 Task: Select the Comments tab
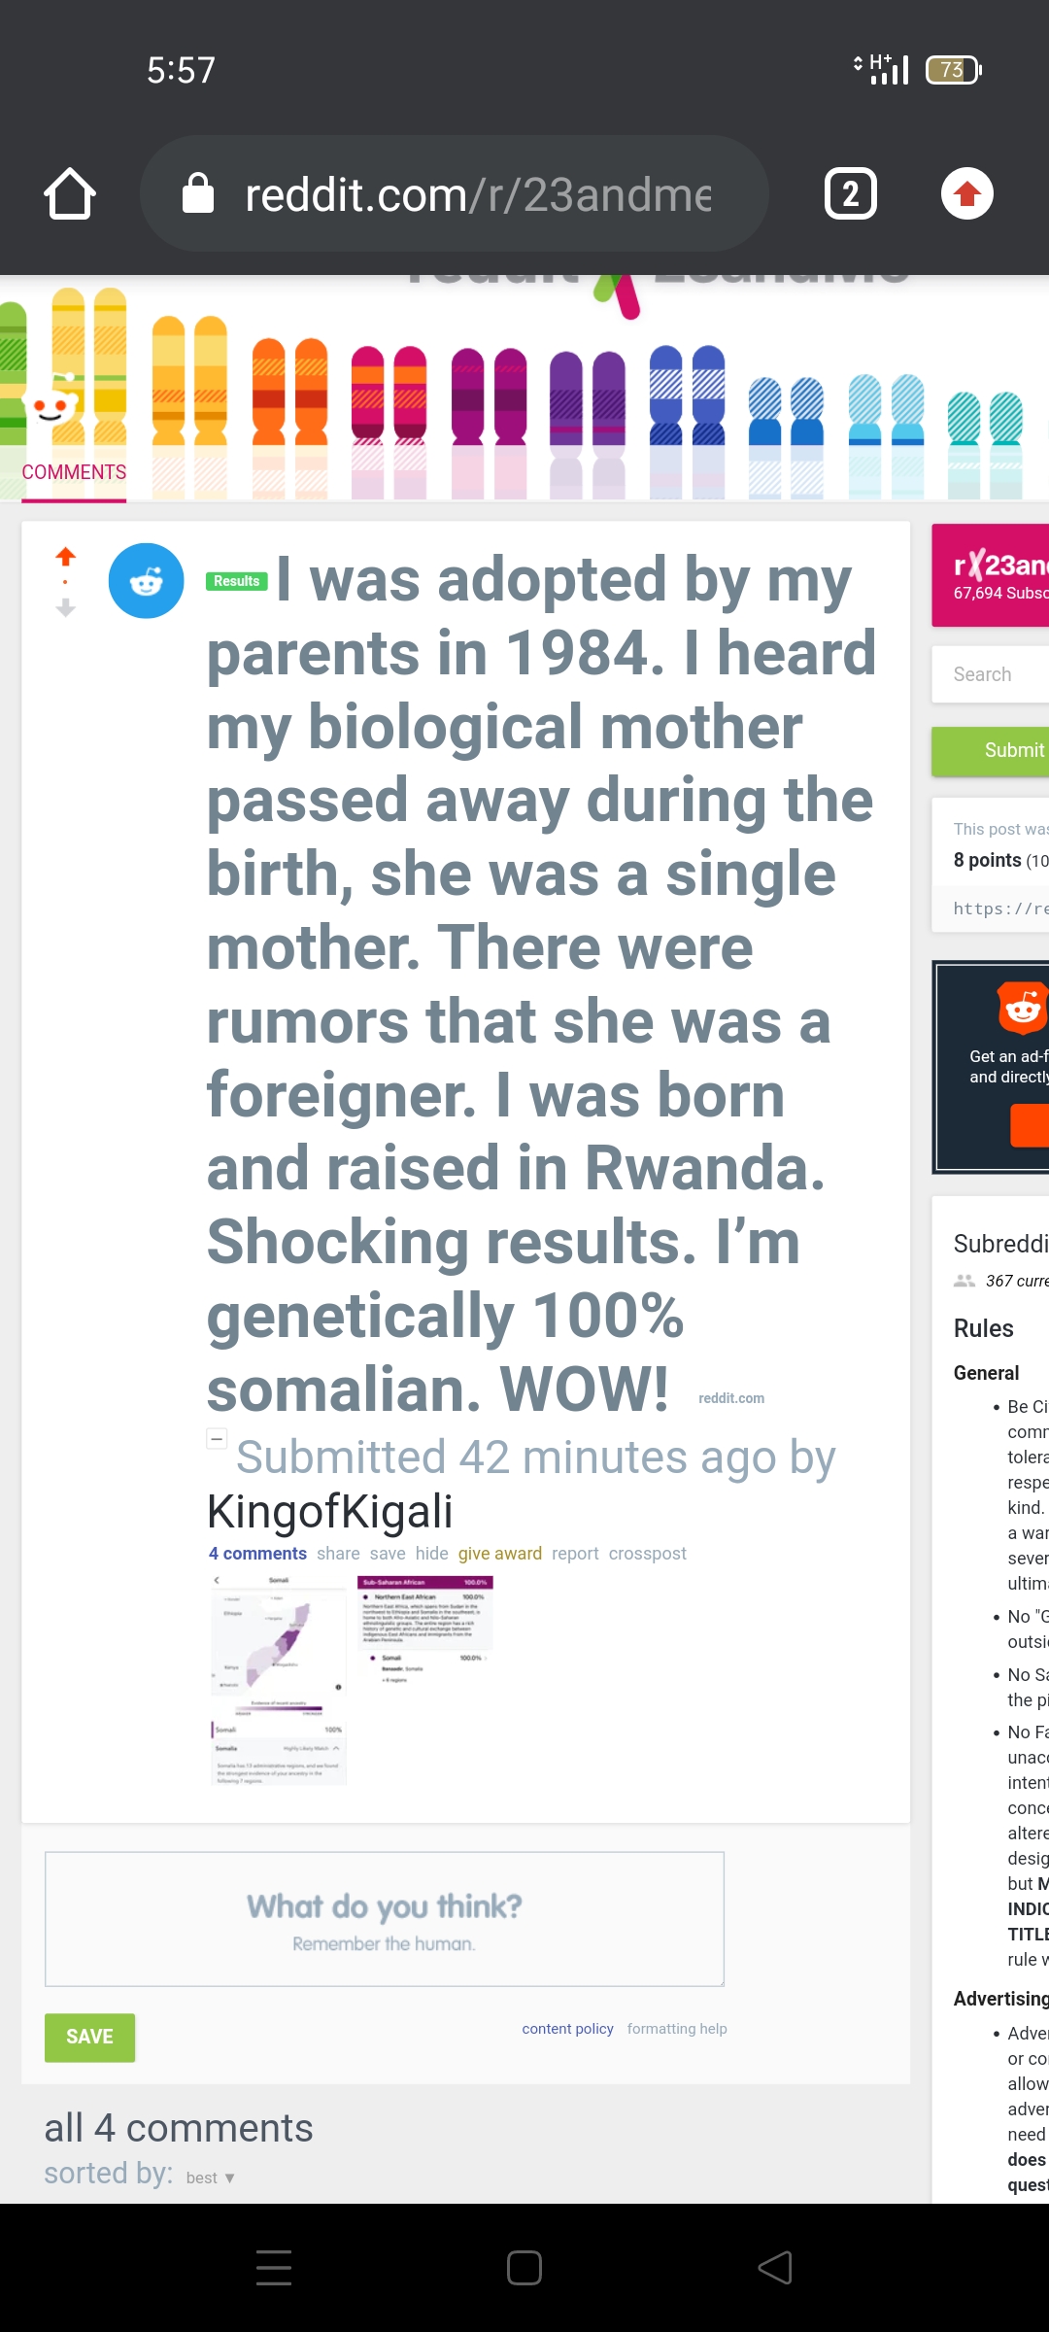[74, 472]
